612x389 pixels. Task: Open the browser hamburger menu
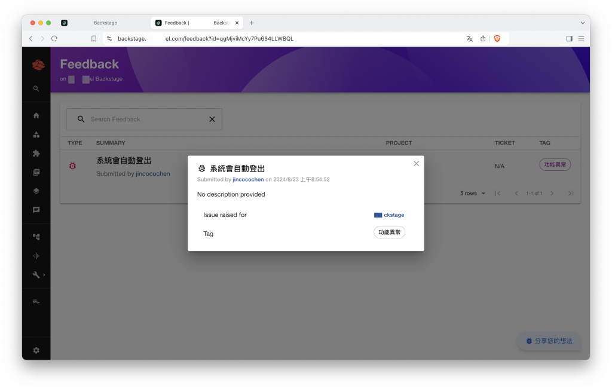click(x=581, y=39)
